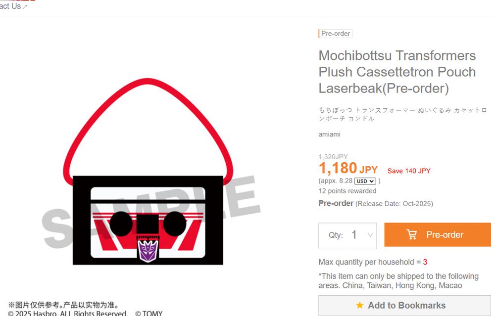
Task: Click the external-link arrow next to Contact Us
Action: tap(25, 6)
